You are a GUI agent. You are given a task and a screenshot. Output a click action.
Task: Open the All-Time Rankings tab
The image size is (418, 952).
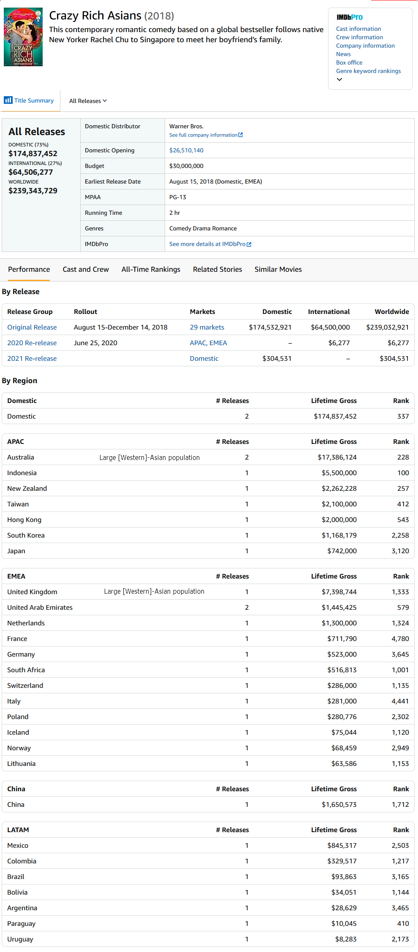pos(151,269)
